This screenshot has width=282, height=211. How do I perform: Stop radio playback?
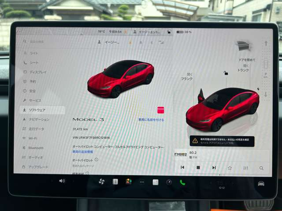[x=198, y=167]
